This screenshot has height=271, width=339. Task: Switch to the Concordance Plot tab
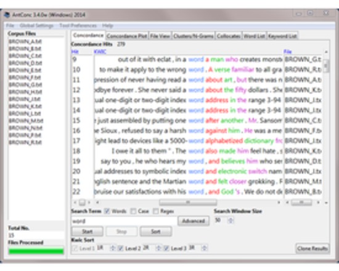(x=127, y=36)
